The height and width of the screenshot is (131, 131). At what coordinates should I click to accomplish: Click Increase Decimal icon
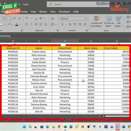[x=80, y=24]
